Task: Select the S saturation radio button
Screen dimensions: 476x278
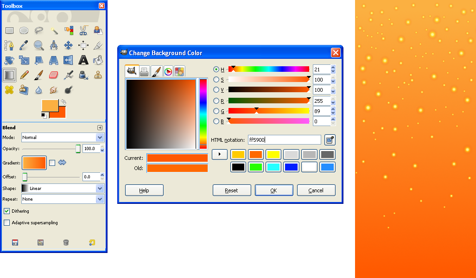Action: click(x=216, y=80)
